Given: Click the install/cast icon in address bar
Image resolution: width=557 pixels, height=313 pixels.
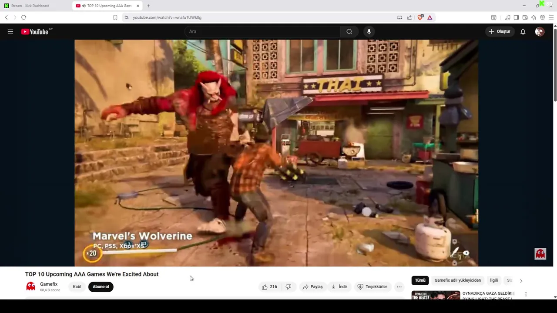Looking at the screenshot, I should [399, 17].
